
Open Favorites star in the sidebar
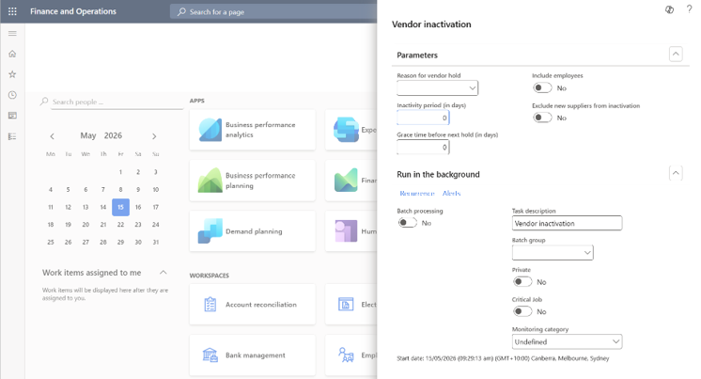coord(12,74)
